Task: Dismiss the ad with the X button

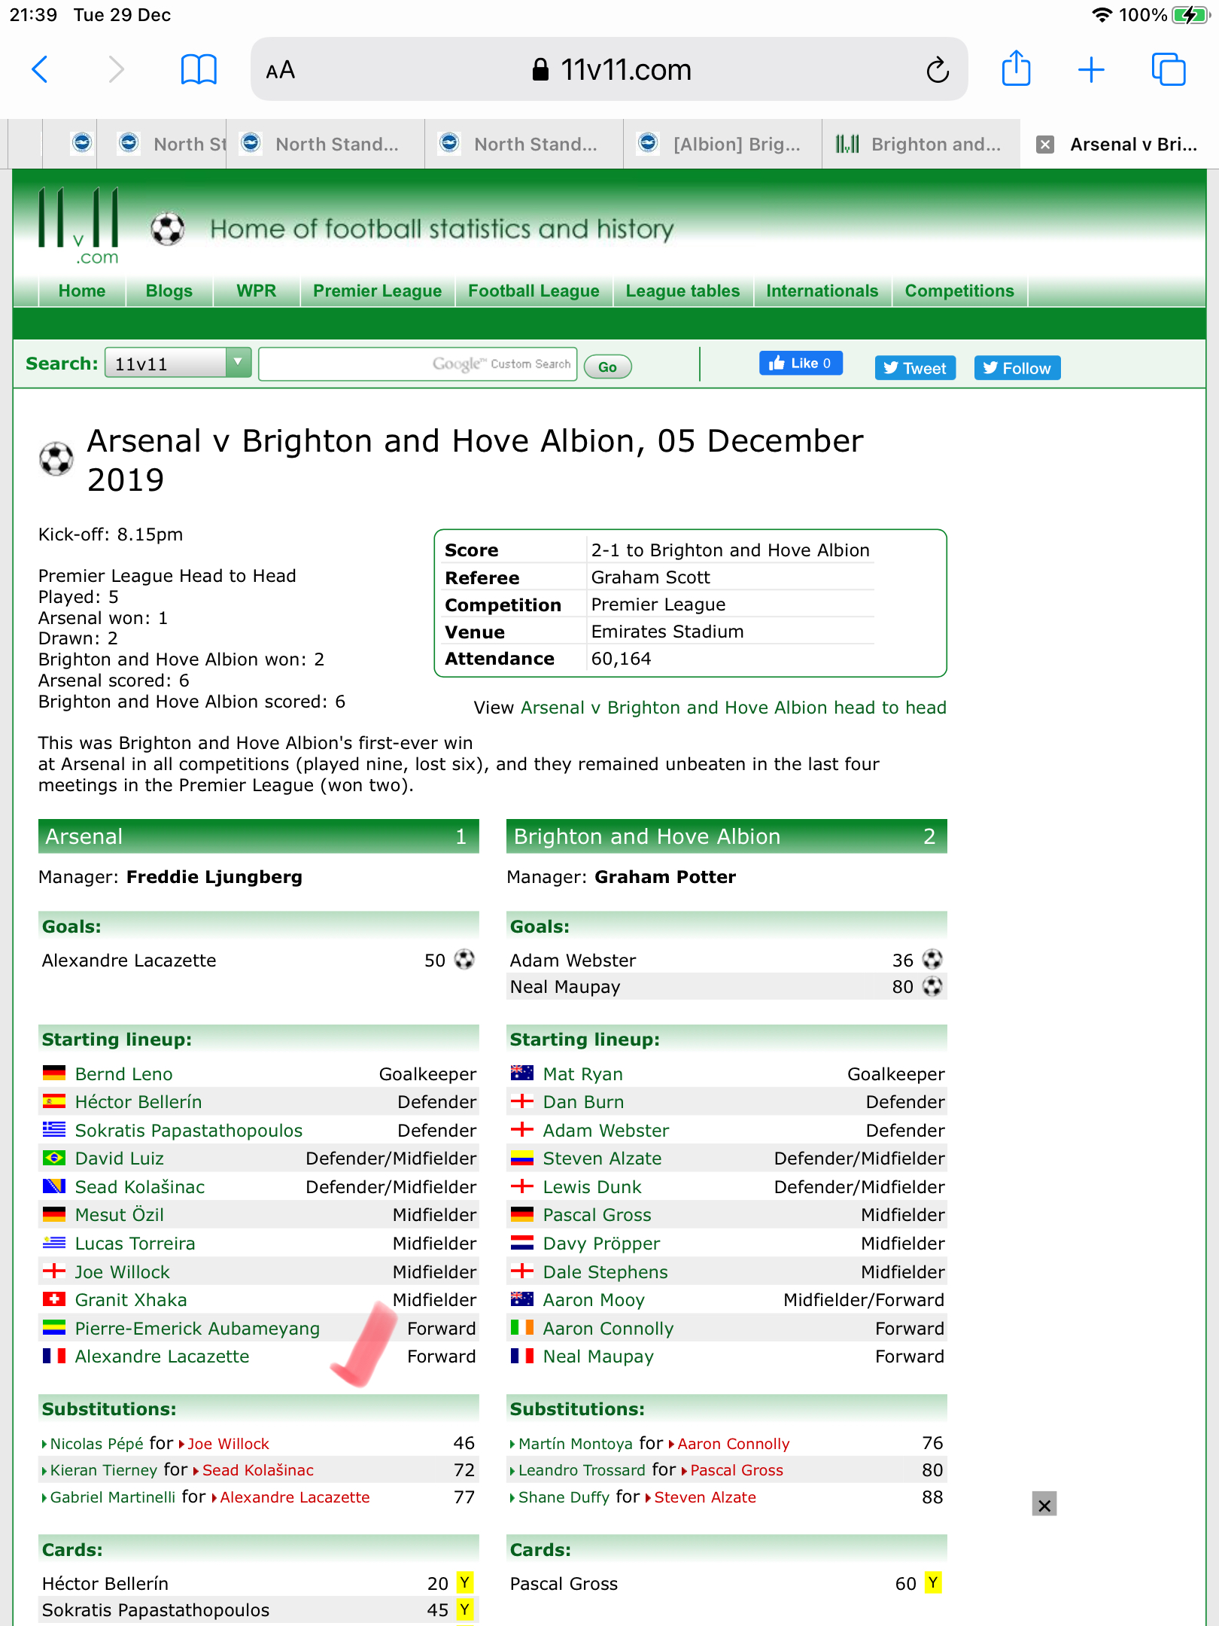Action: click(1044, 1504)
